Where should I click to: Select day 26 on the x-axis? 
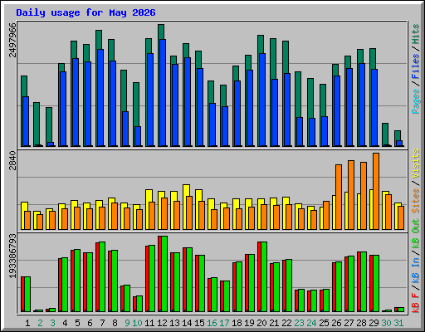(336, 323)
